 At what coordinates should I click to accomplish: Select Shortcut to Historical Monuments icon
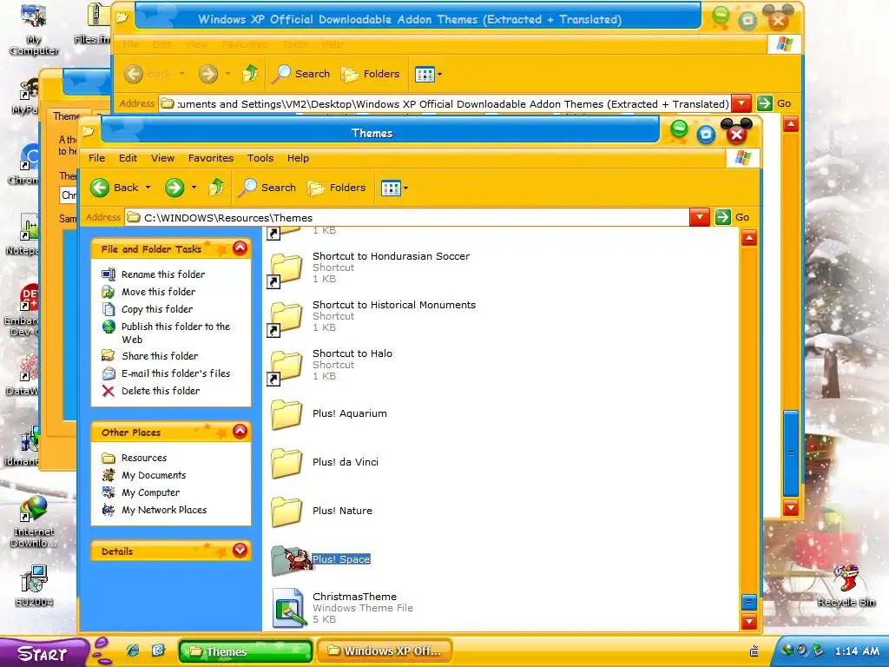pos(285,318)
